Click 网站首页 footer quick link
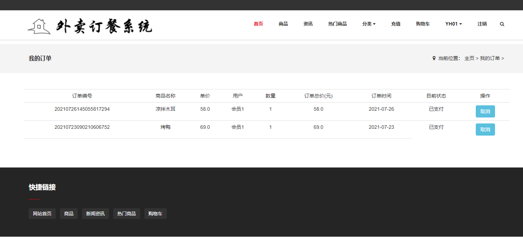The width and height of the screenshot is (523, 242). 42,214
